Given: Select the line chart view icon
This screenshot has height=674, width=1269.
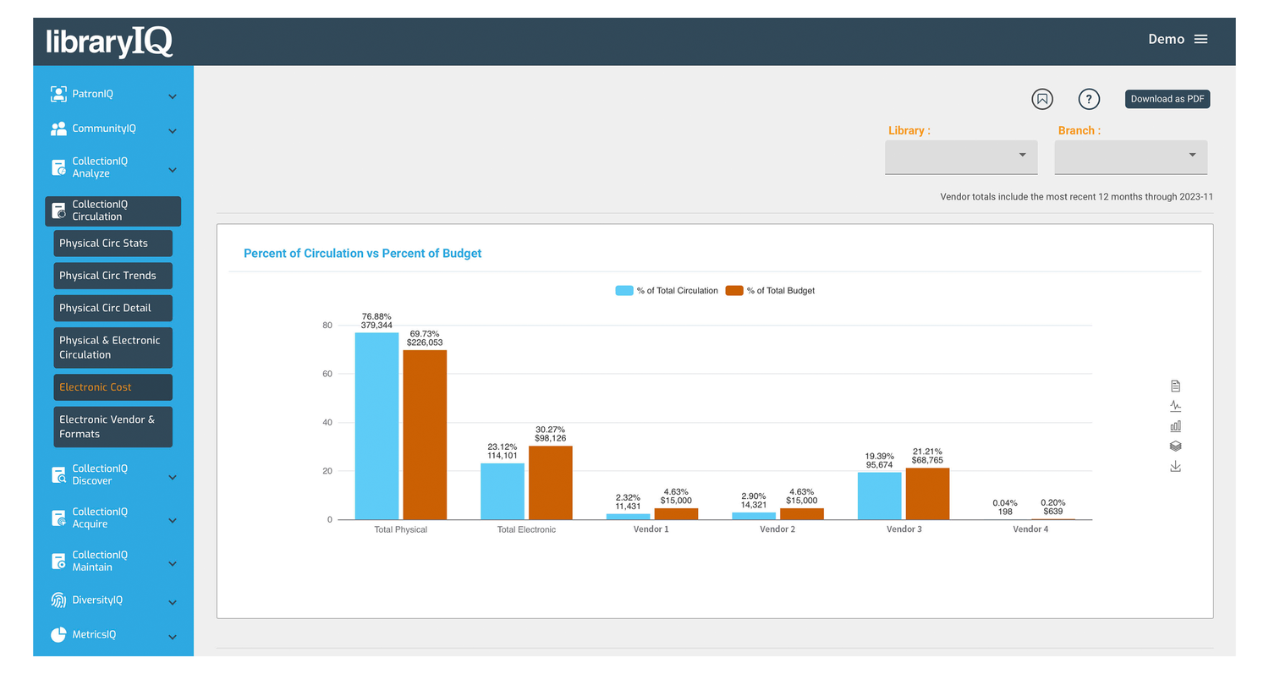Looking at the screenshot, I should (x=1175, y=405).
